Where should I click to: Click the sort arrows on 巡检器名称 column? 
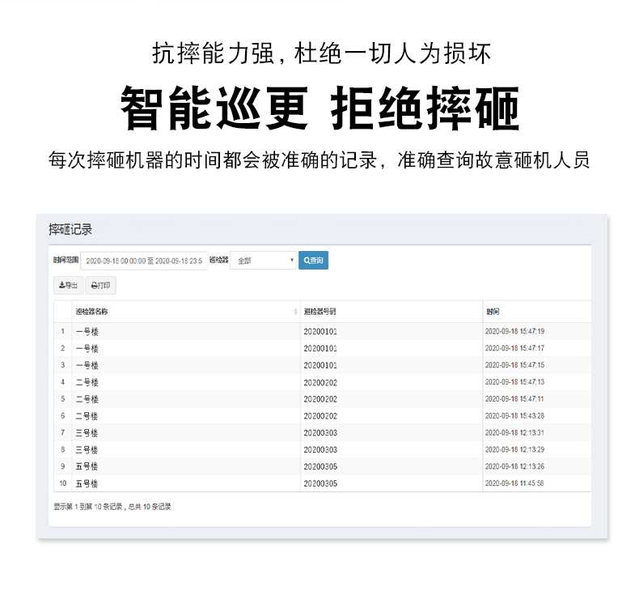click(295, 312)
